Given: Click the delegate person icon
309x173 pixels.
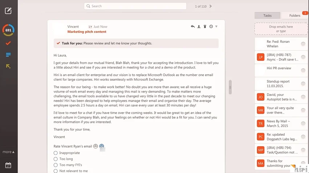Looking at the screenshot, I should 199,26.
